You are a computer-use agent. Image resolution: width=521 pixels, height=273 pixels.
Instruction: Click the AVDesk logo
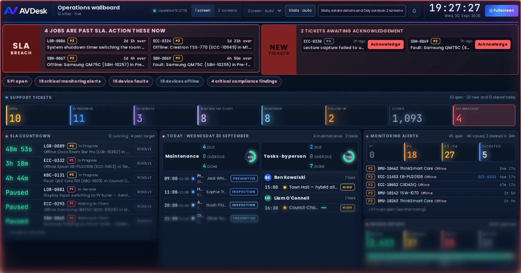(x=26, y=11)
